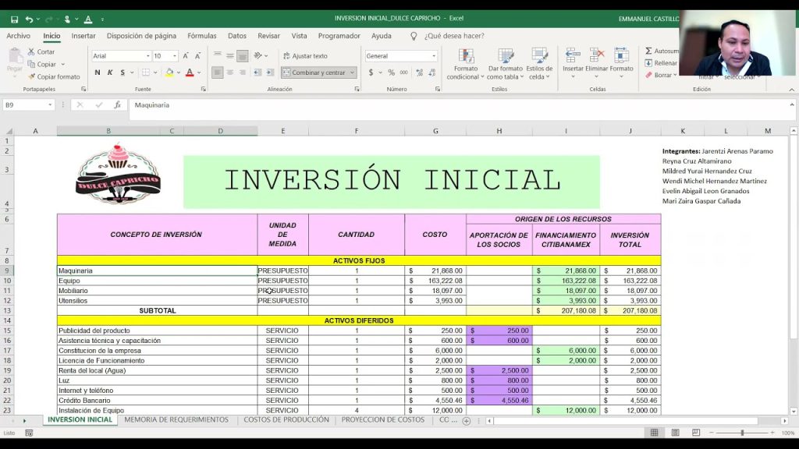Click the Eliminar celdas icon

point(597,55)
